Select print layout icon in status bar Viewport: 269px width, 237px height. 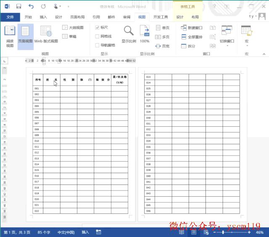(x=194, y=232)
